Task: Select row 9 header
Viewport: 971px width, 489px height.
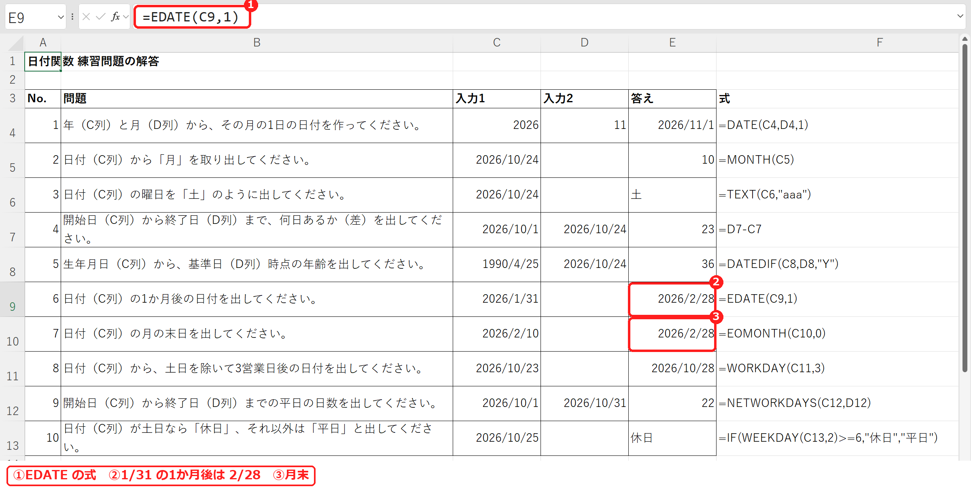Action: click(12, 299)
